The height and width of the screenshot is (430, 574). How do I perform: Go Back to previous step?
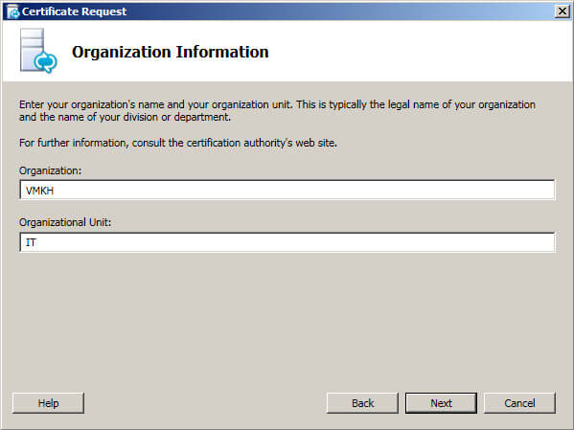click(362, 403)
